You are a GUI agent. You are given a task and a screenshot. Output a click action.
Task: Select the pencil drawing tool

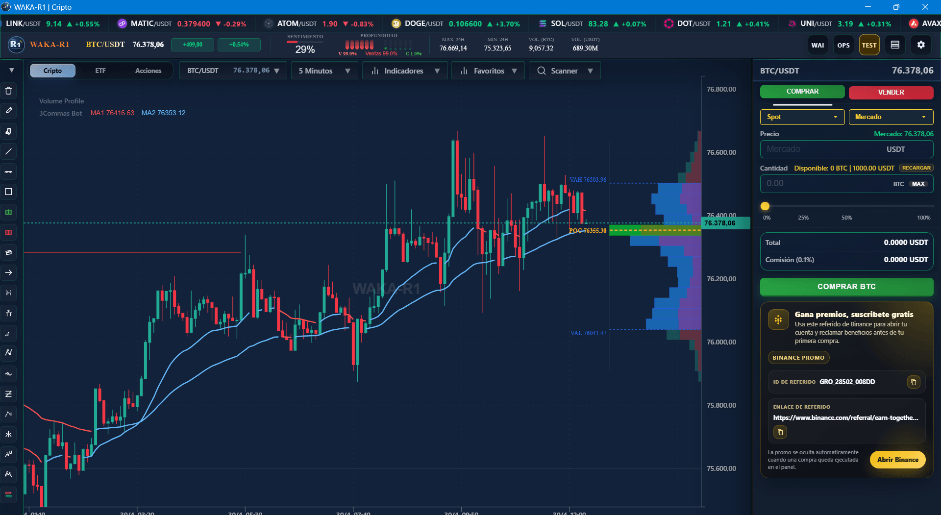click(8, 111)
